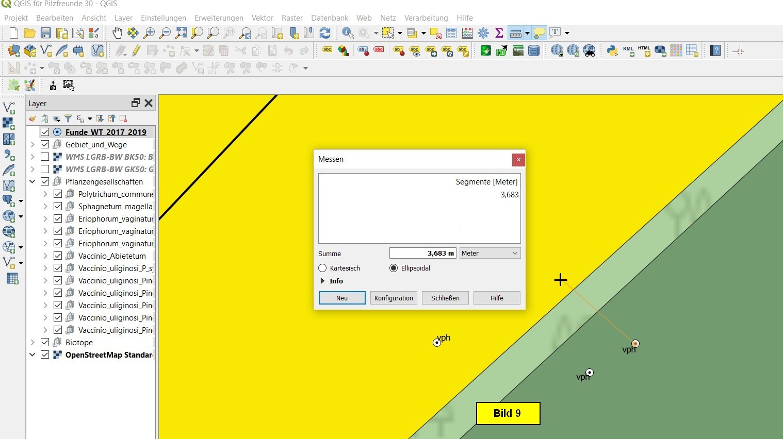
Task: Open the Meter units dropdown
Action: click(x=490, y=253)
